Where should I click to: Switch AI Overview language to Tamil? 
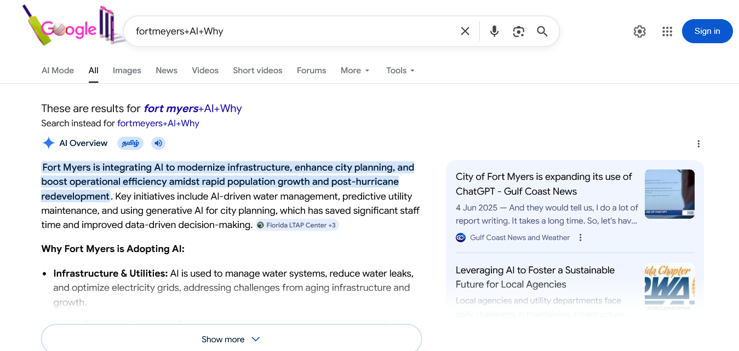click(x=130, y=143)
